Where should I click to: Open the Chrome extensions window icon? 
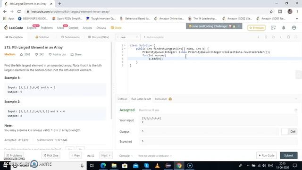click(x=280, y=11)
